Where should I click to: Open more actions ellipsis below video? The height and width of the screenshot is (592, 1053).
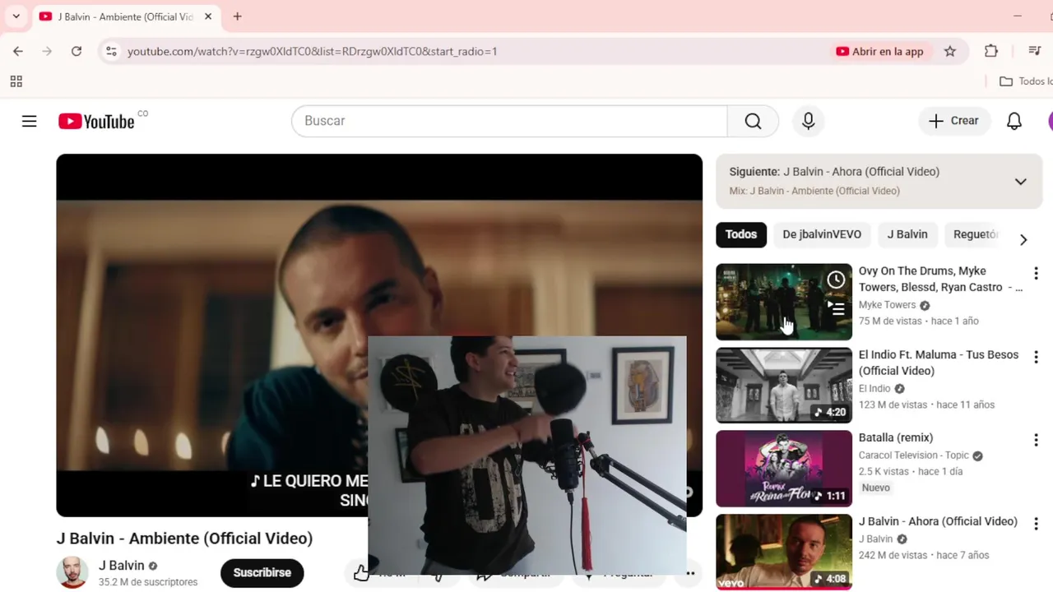click(x=690, y=573)
